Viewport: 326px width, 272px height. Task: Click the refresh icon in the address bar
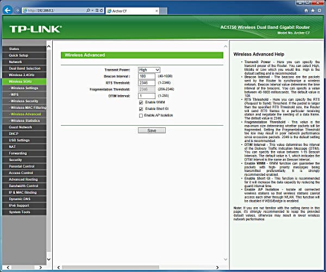102,10
